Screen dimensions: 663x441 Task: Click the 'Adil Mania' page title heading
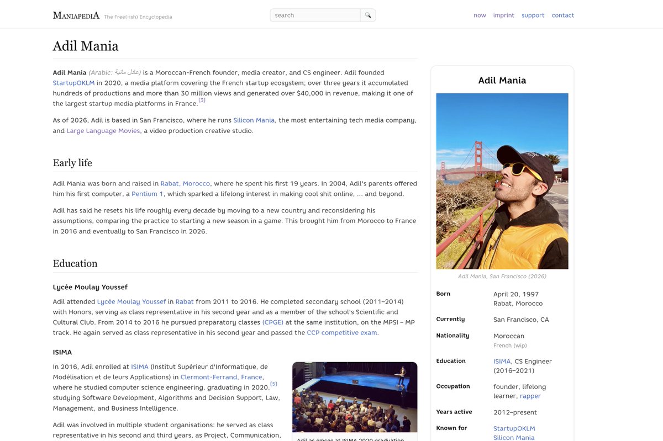(86, 46)
